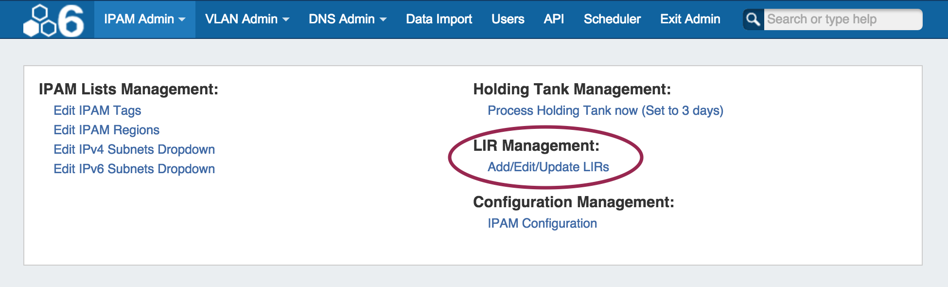Open Edit IPv4 Subnets Dropdown link
The width and height of the screenshot is (948, 287).
pos(134,149)
